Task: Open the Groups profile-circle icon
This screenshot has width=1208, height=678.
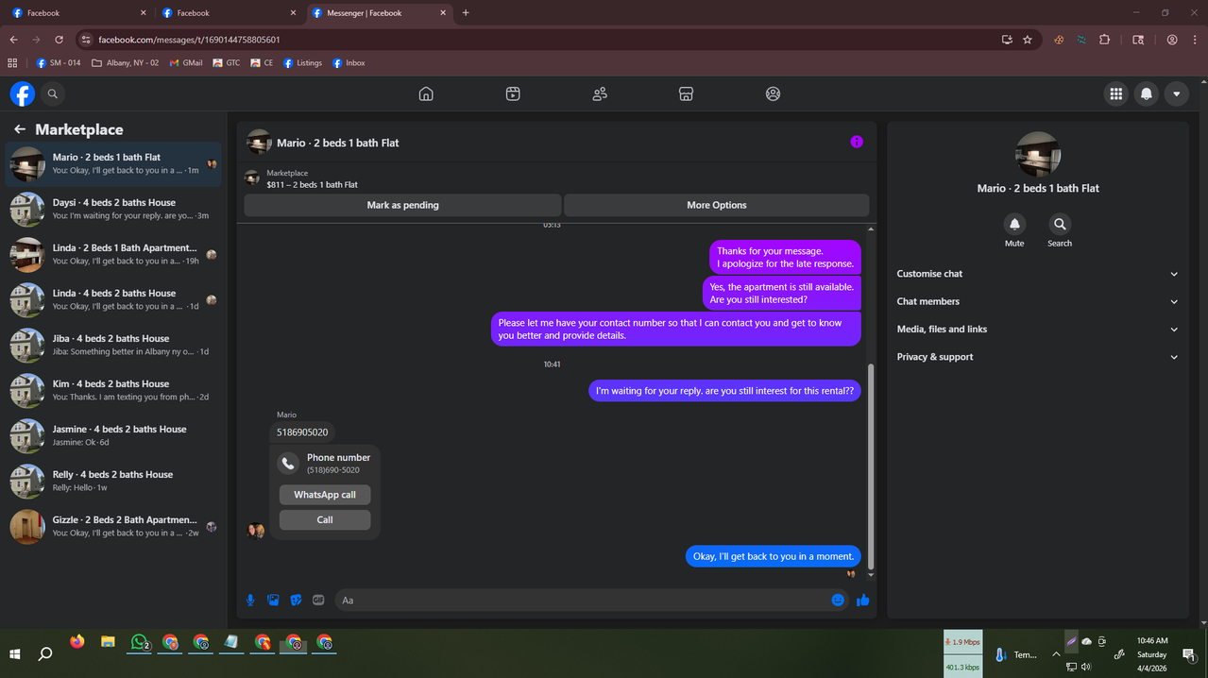Action: [774, 93]
